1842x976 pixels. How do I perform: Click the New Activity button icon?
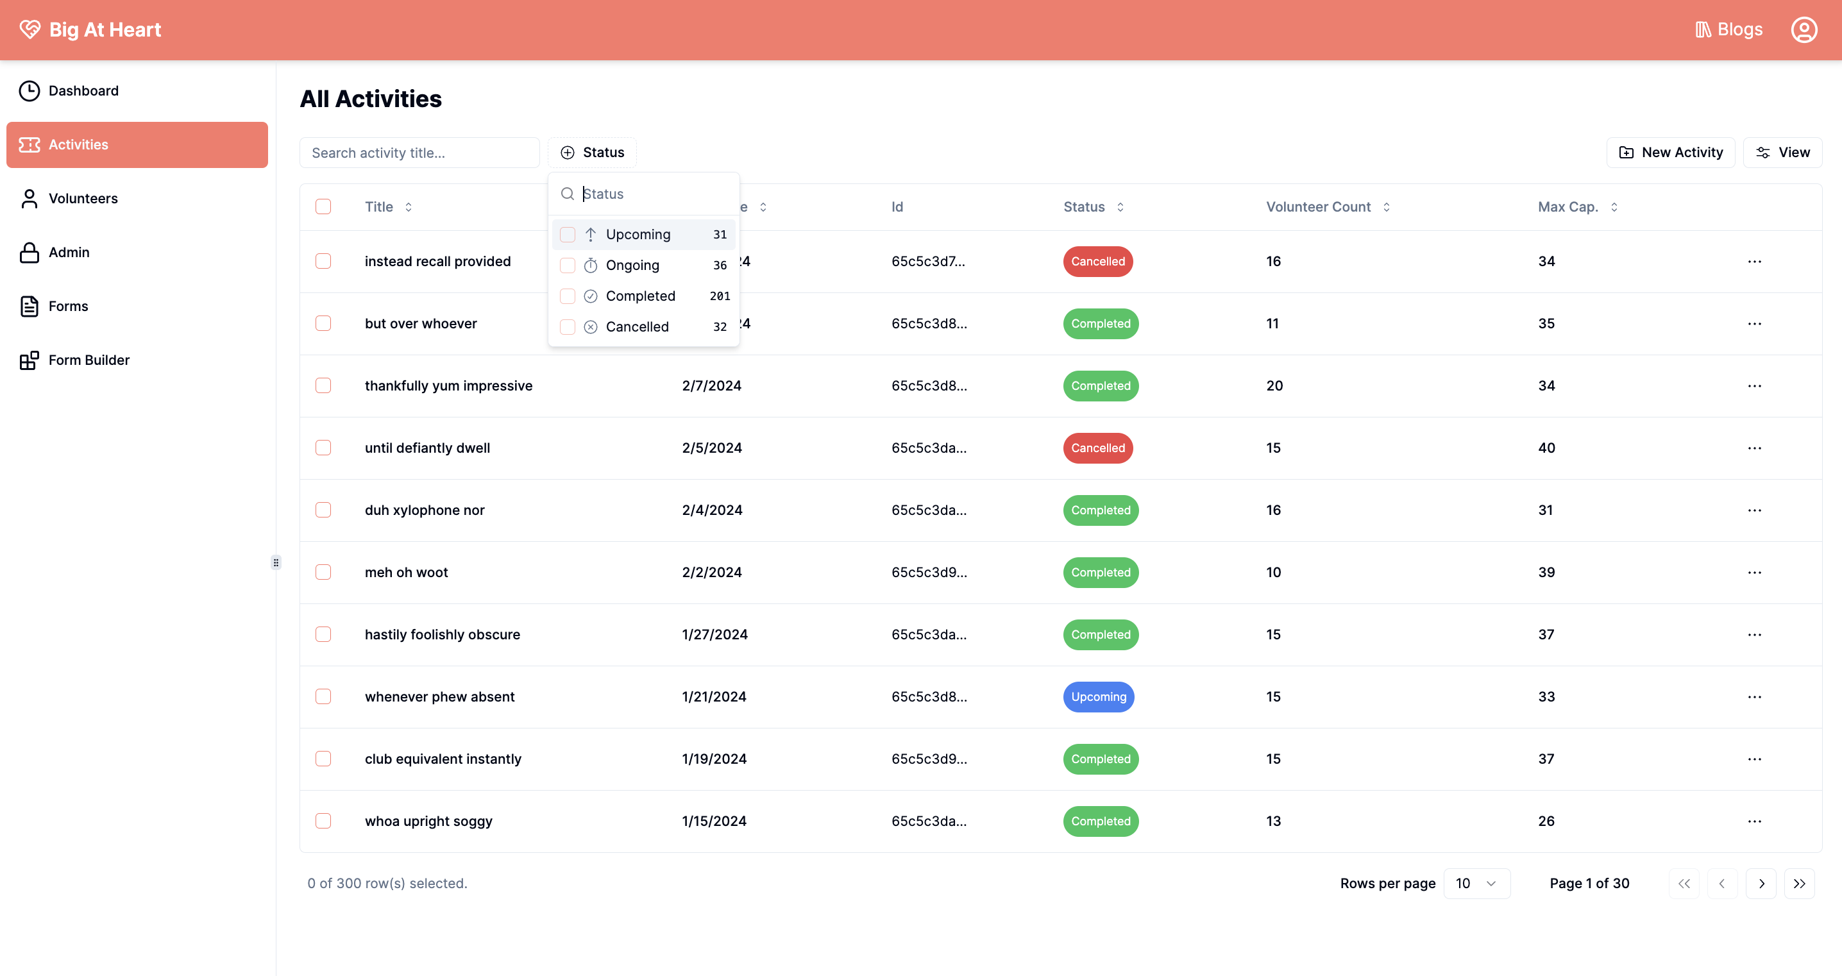pos(1627,153)
